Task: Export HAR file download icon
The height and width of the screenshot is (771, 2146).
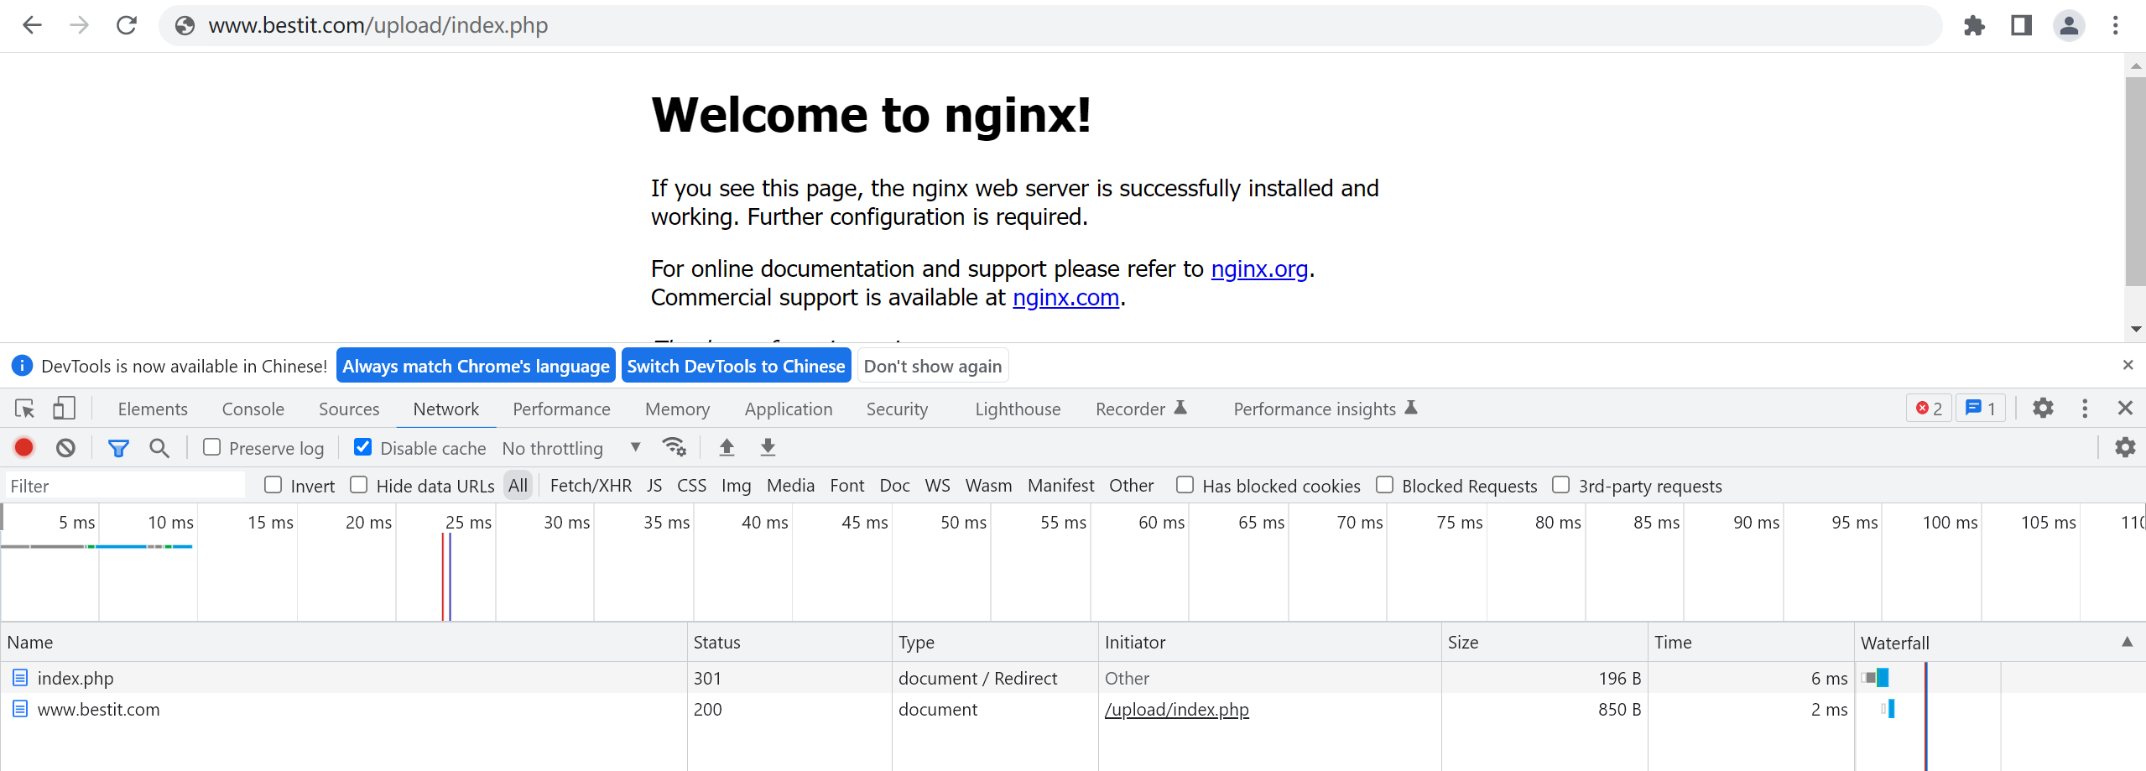Action: click(768, 447)
